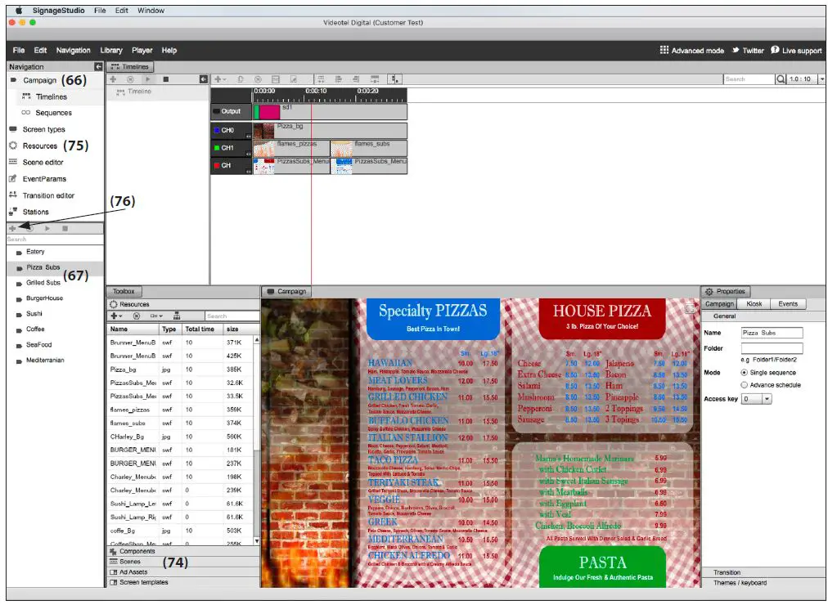This screenshot has width=828, height=605.
Task: Click the Pizza_bg clip on CH0
Action: click(330, 131)
